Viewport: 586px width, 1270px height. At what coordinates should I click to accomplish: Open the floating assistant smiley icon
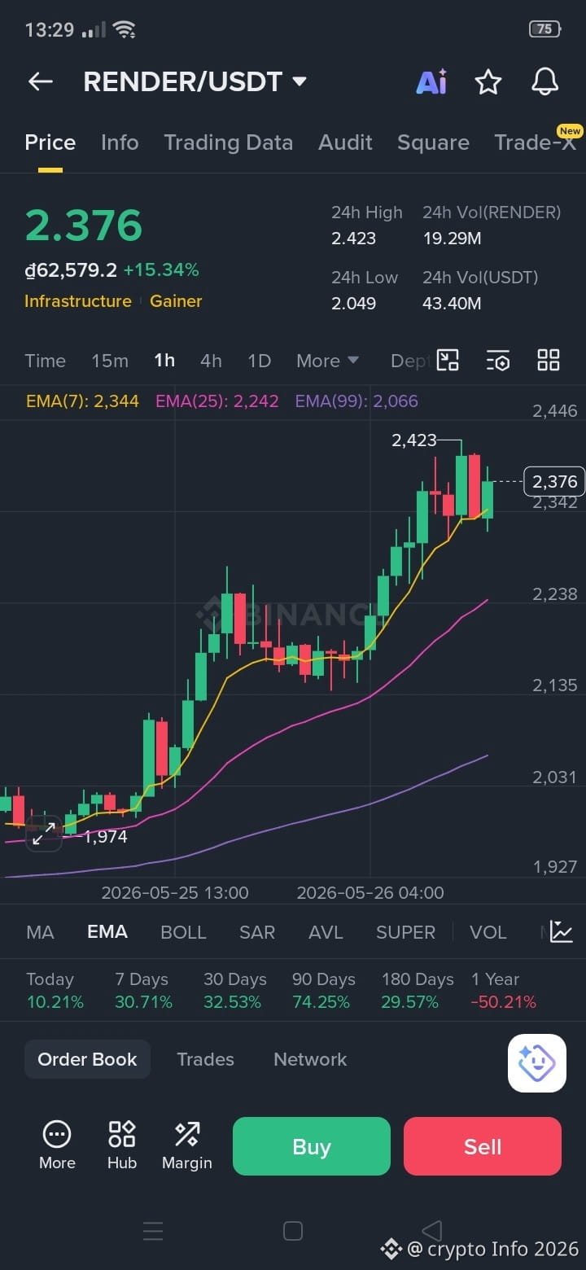click(x=537, y=1063)
